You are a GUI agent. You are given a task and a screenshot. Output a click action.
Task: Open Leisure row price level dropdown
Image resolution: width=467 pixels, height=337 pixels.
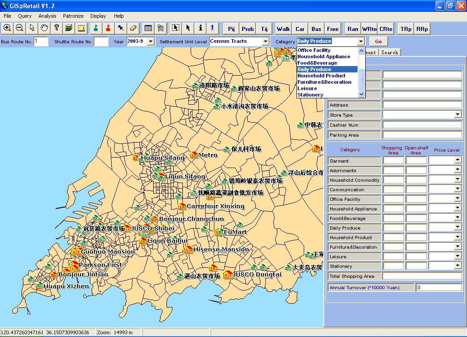(458, 256)
